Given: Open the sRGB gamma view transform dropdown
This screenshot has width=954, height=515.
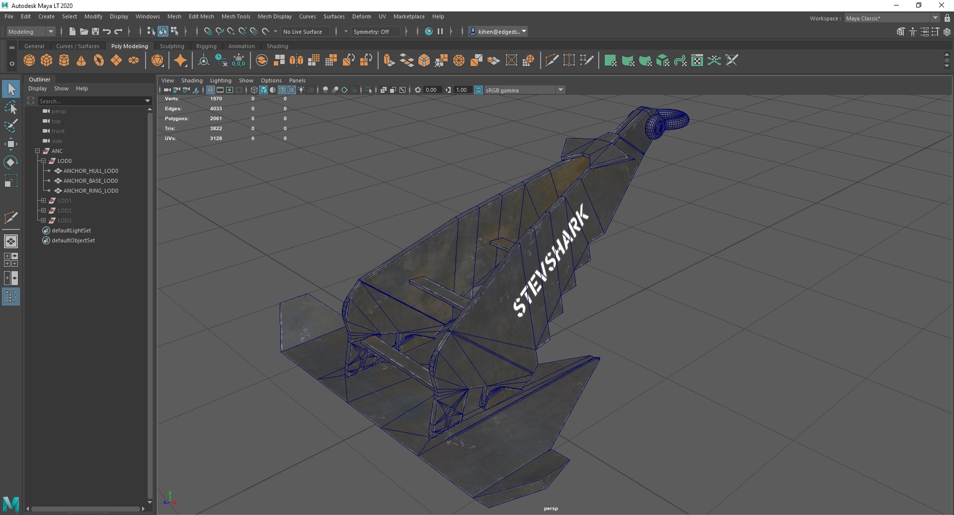Looking at the screenshot, I should [525, 90].
